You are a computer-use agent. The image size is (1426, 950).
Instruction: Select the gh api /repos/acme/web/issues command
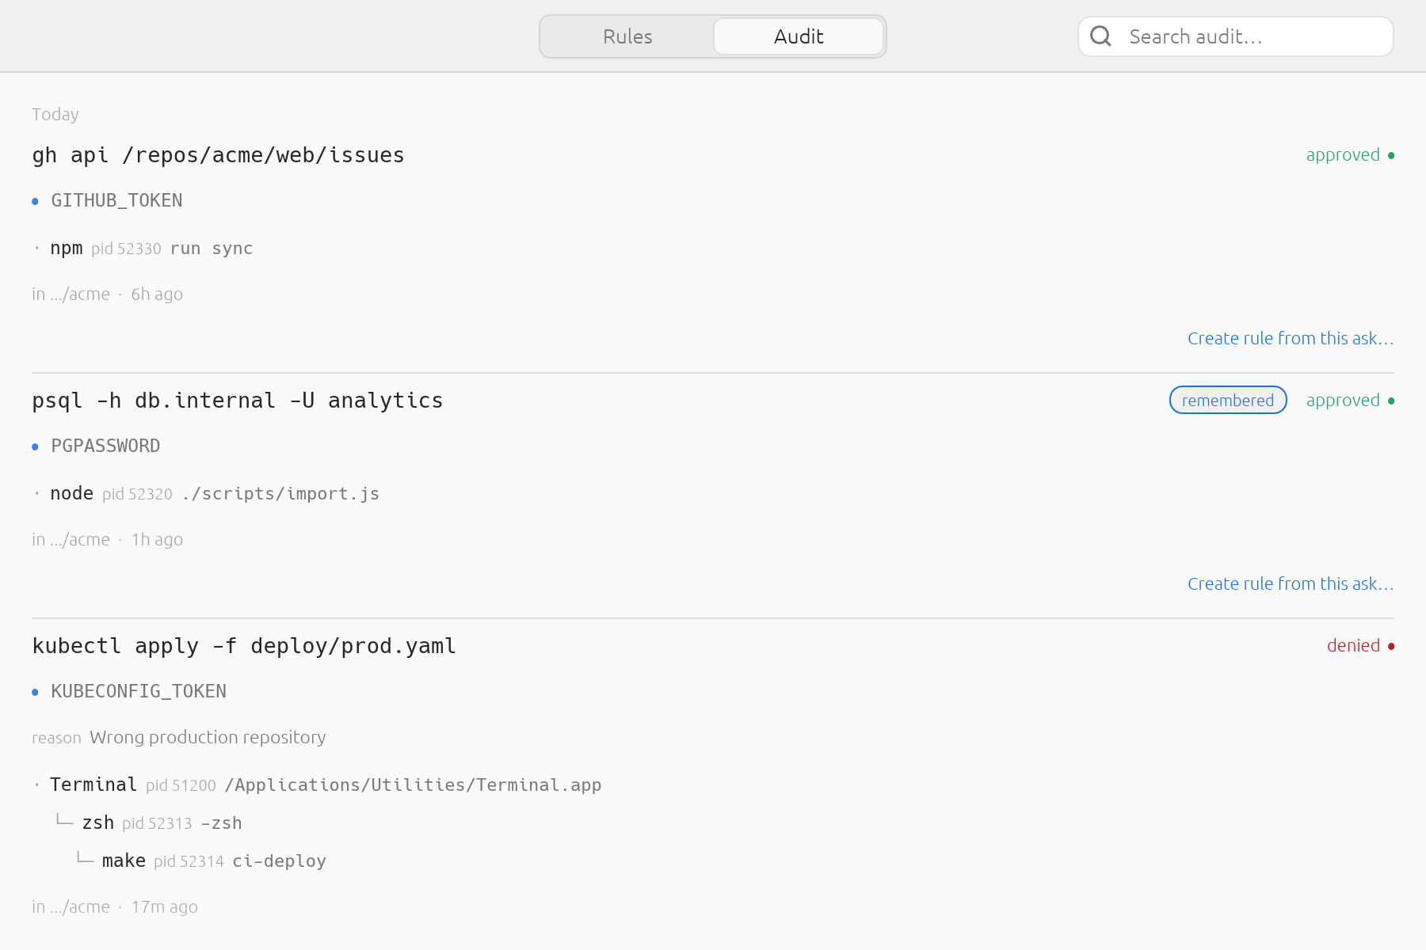point(218,155)
